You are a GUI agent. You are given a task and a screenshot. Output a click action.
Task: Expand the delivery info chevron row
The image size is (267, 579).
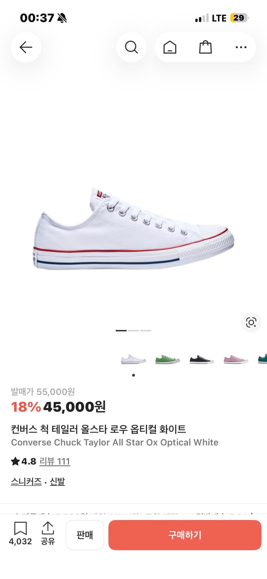133,515
